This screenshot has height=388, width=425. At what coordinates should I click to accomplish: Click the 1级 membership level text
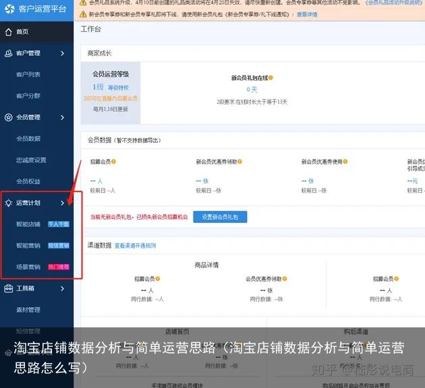click(98, 87)
